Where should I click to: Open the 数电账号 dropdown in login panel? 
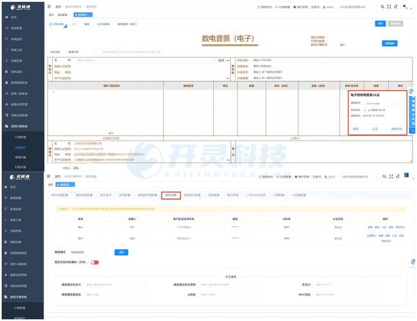tap(382, 103)
